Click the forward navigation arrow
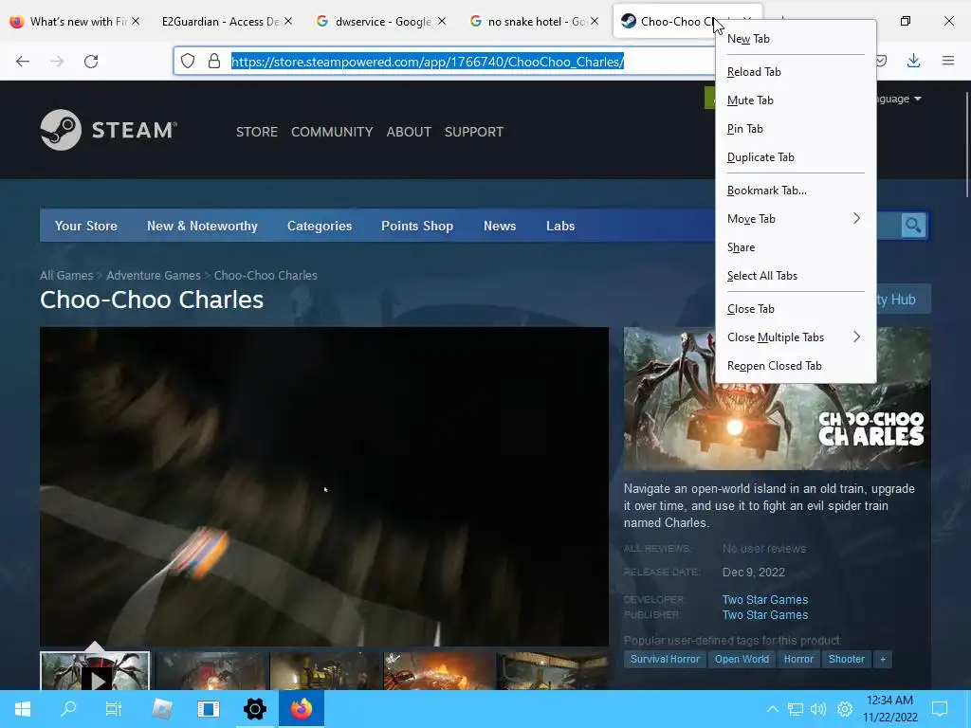 click(57, 62)
